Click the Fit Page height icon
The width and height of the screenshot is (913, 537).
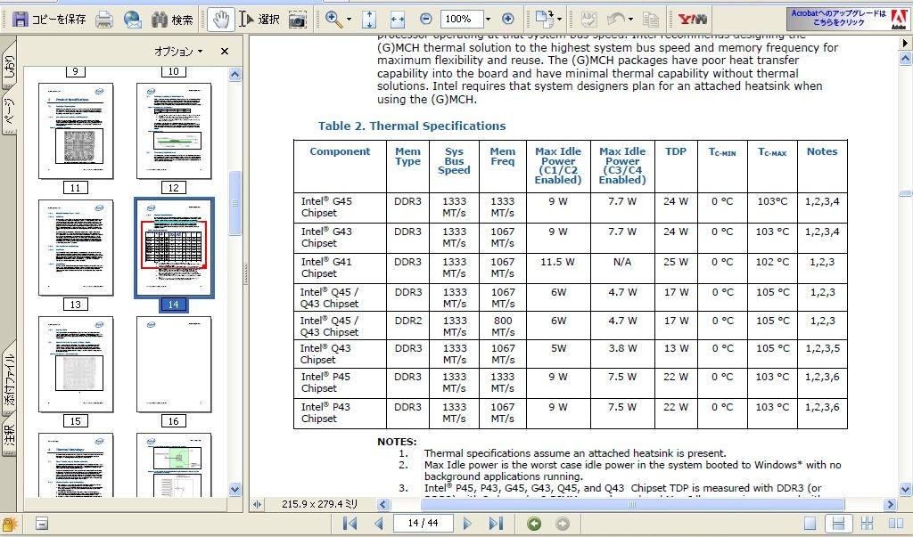(369, 20)
